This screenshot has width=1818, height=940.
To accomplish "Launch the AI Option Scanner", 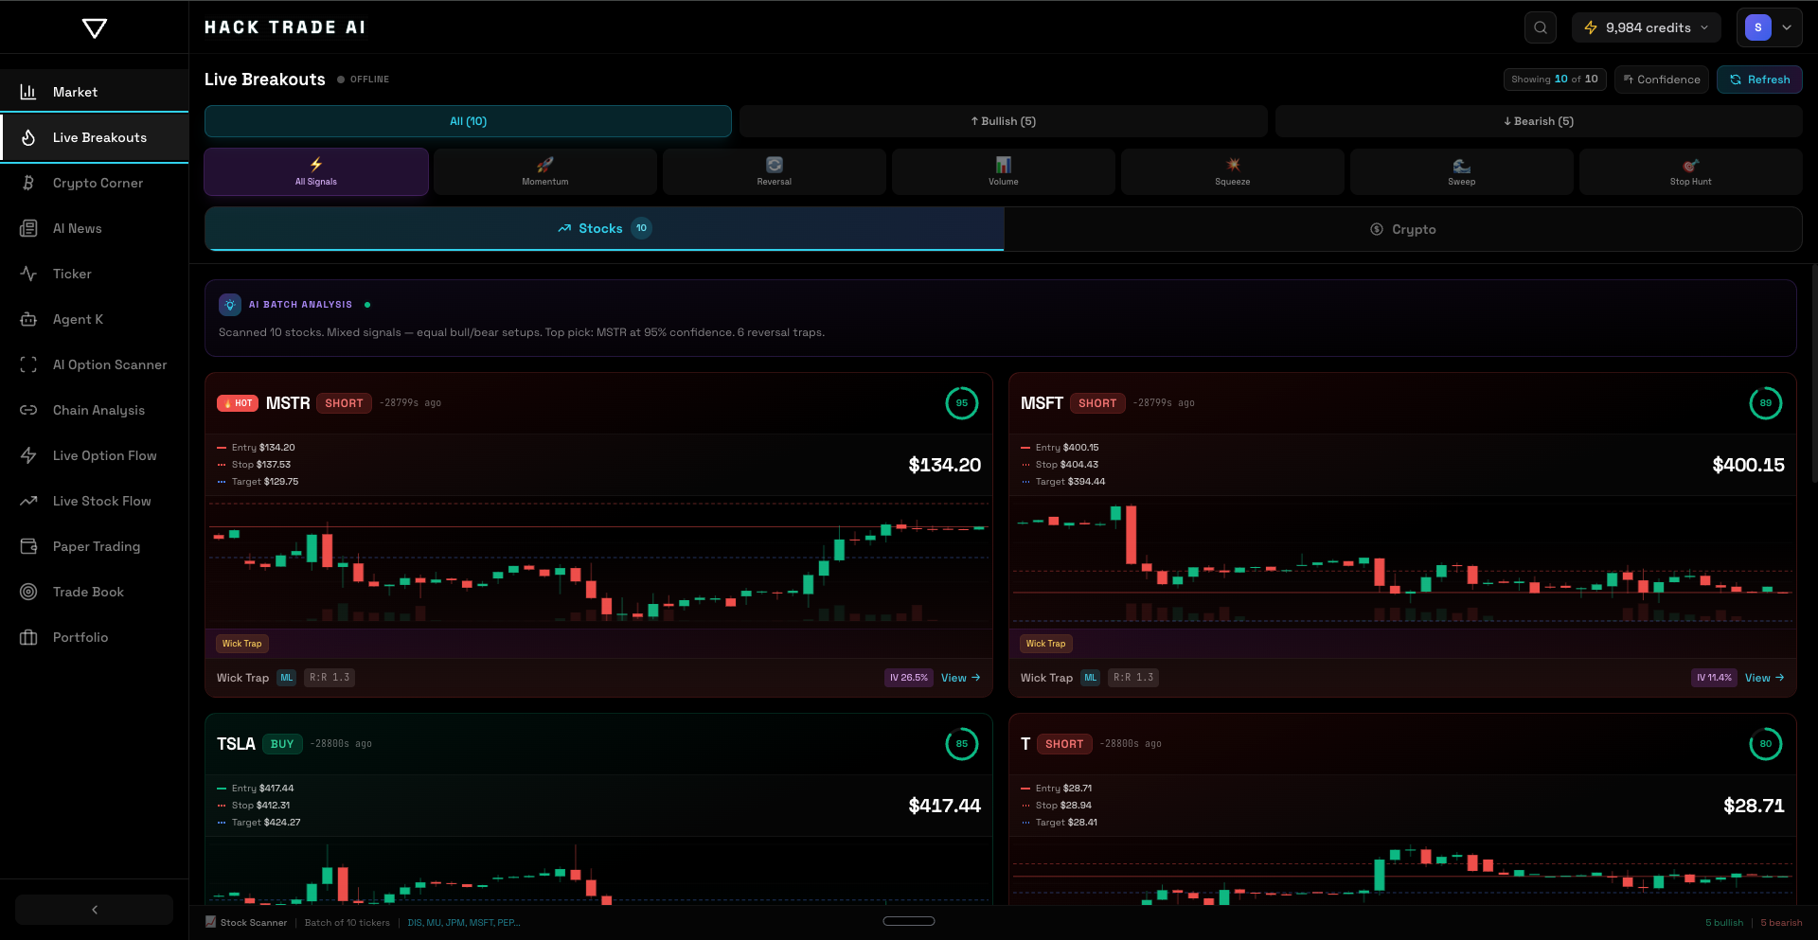I will (x=110, y=364).
